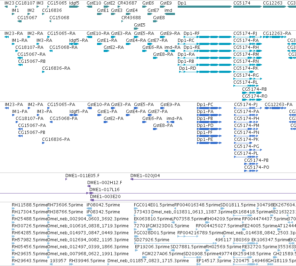
Task: Select the CG5174-PK protein label
Action: [x=247, y=139]
